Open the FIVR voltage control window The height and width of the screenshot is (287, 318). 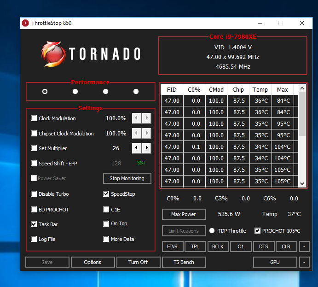pyautogui.click(x=173, y=246)
